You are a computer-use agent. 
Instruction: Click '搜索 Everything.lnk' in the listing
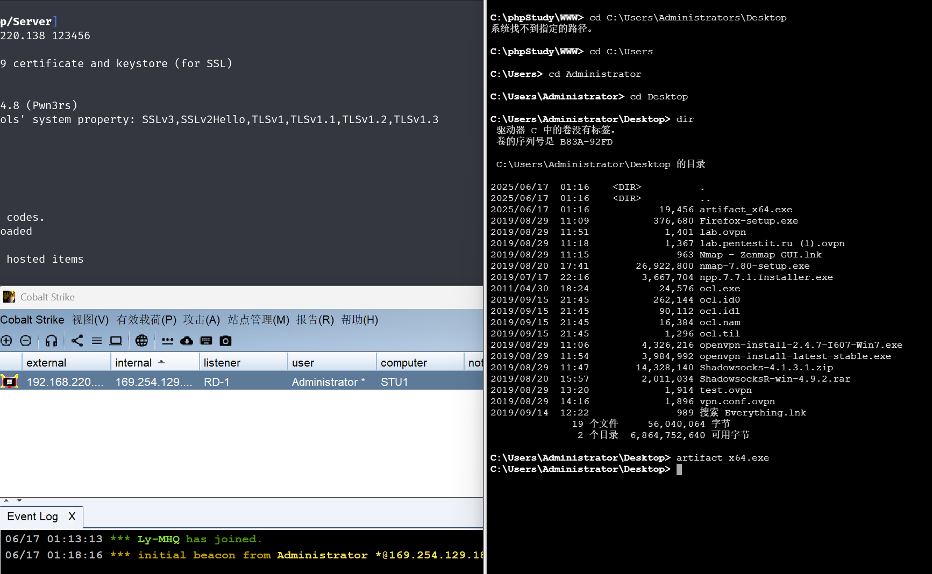tap(753, 413)
